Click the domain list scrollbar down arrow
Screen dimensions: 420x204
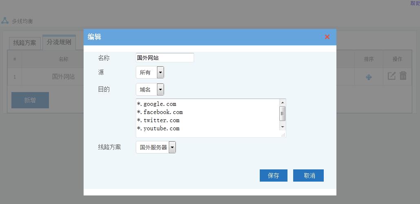(283, 127)
